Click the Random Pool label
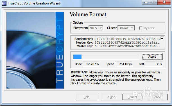Screen dimensions: 172x106 (x=84, y=39)
